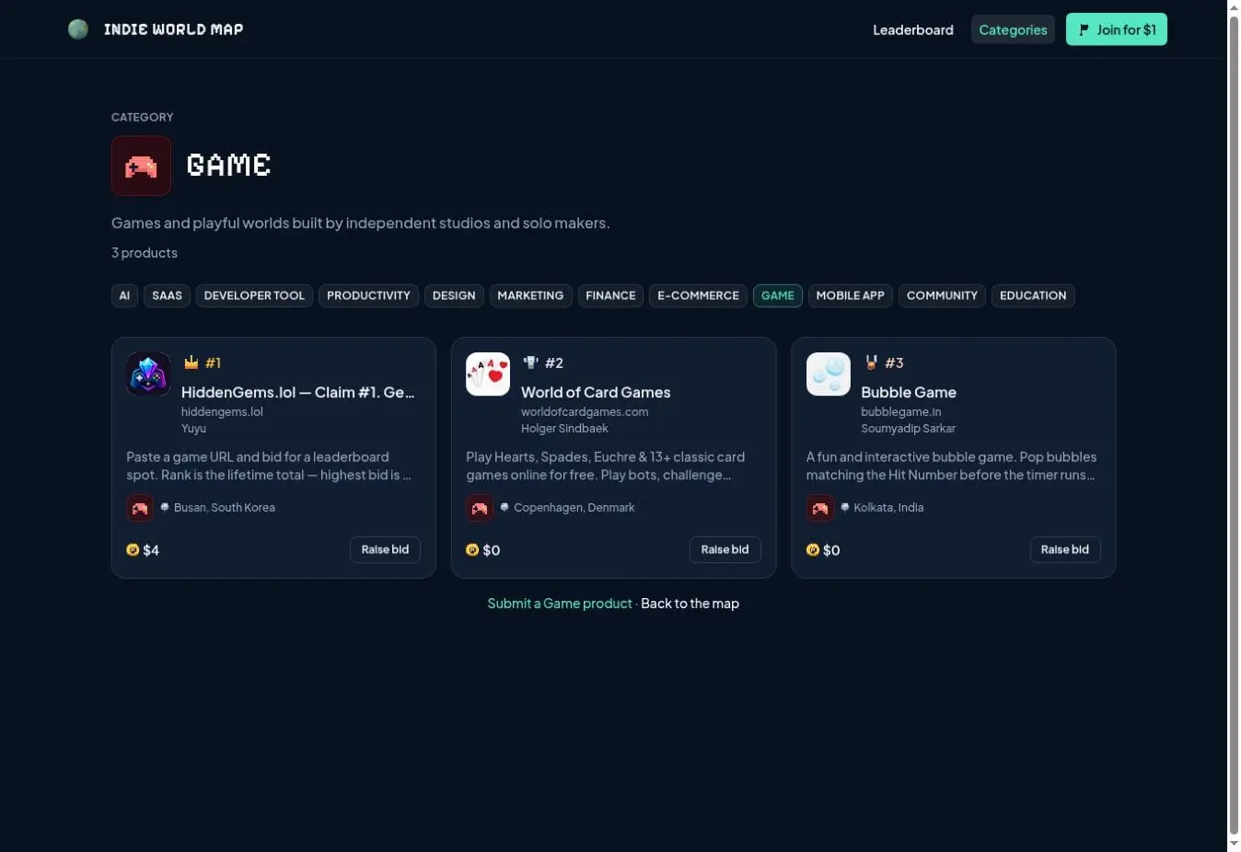Click location pin beside Copenhagen, Denmark
The width and height of the screenshot is (1241, 852).
tap(505, 507)
